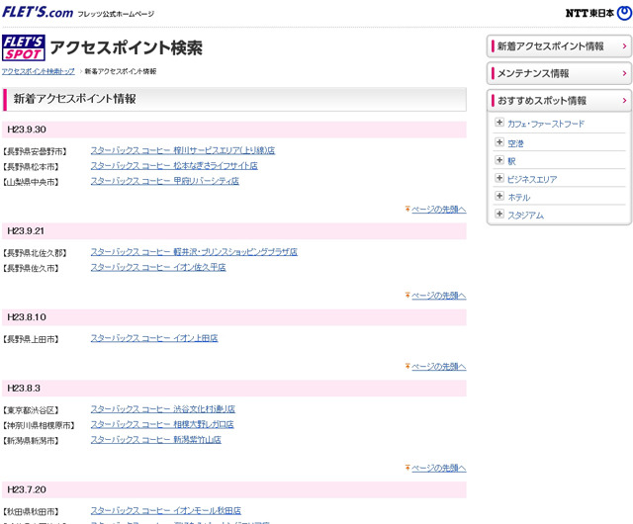Viewport: 633px width, 524px height.
Task: Open Starbucks イオン佐久平店 link
Action: [158, 268]
